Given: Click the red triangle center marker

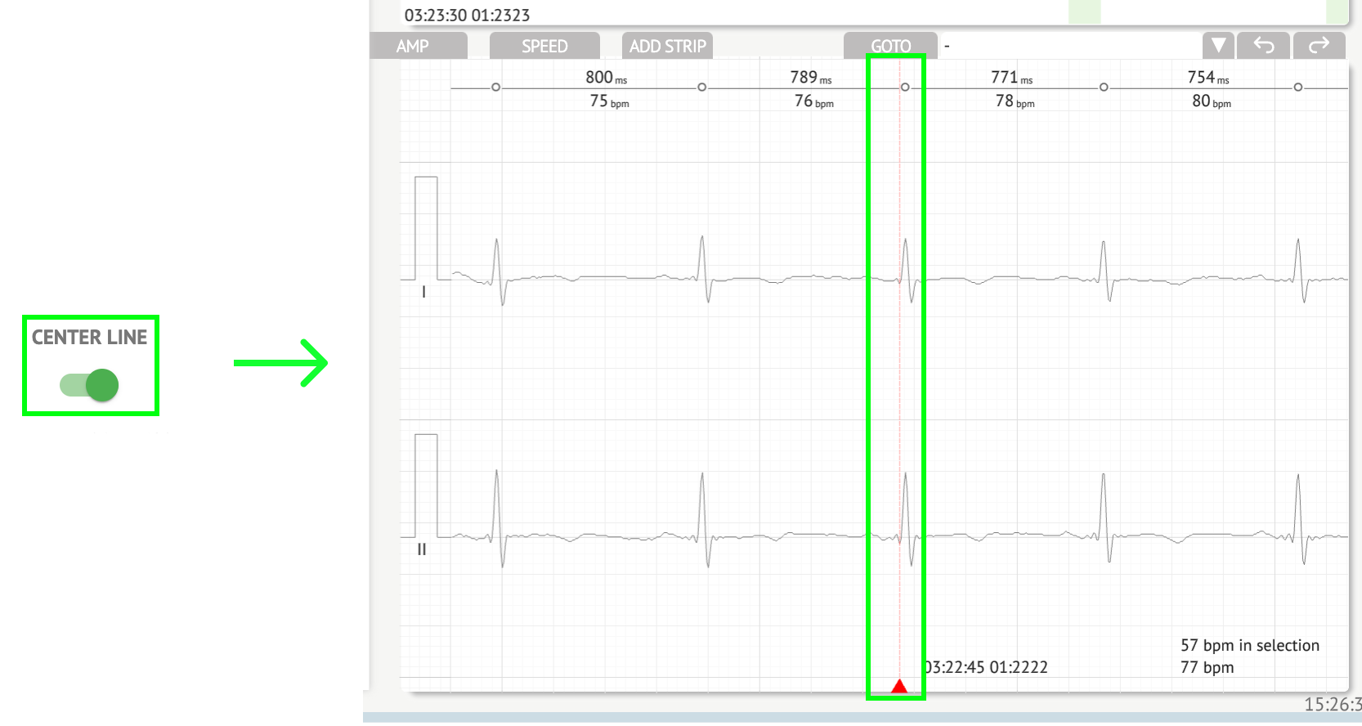Looking at the screenshot, I should coord(899,686).
